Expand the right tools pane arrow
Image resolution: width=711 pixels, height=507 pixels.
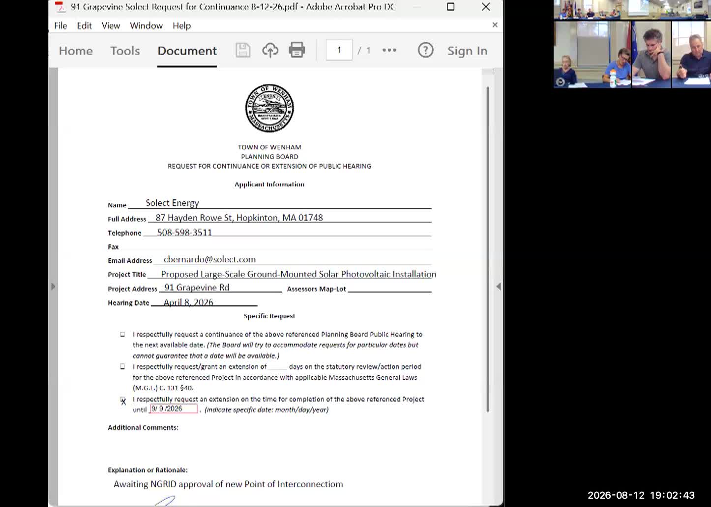coord(499,286)
